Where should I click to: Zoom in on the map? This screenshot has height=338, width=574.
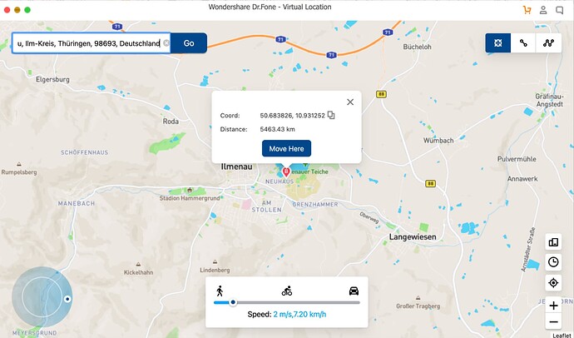click(553, 306)
